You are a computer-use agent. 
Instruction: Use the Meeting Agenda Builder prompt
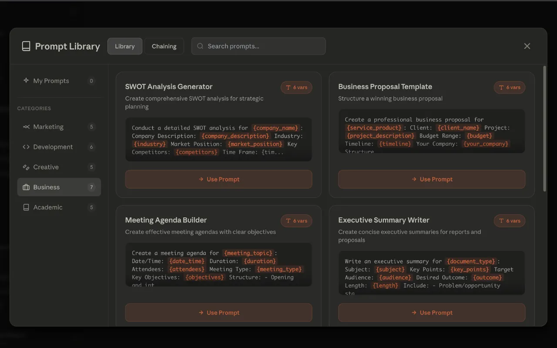point(218,313)
